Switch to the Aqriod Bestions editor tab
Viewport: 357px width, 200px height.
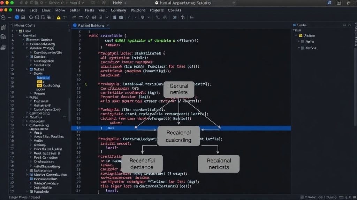click(91, 25)
